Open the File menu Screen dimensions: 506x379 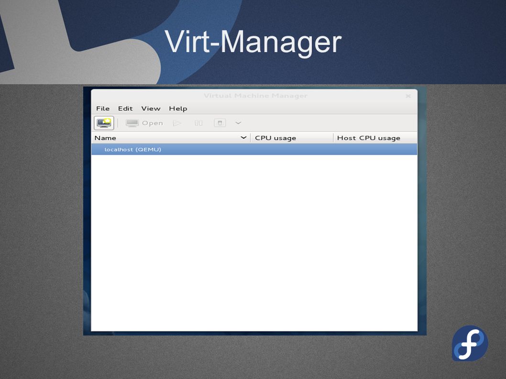103,108
